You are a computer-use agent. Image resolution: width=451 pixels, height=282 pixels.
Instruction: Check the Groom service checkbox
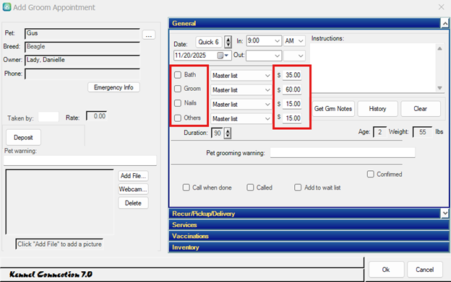pyautogui.click(x=178, y=89)
